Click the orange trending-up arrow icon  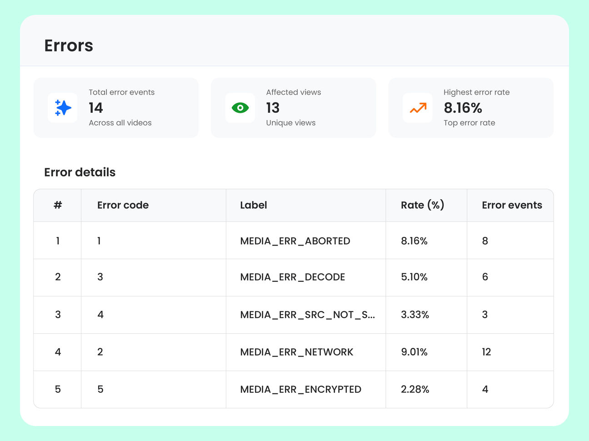pyautogui.click(x=418, y=108)
